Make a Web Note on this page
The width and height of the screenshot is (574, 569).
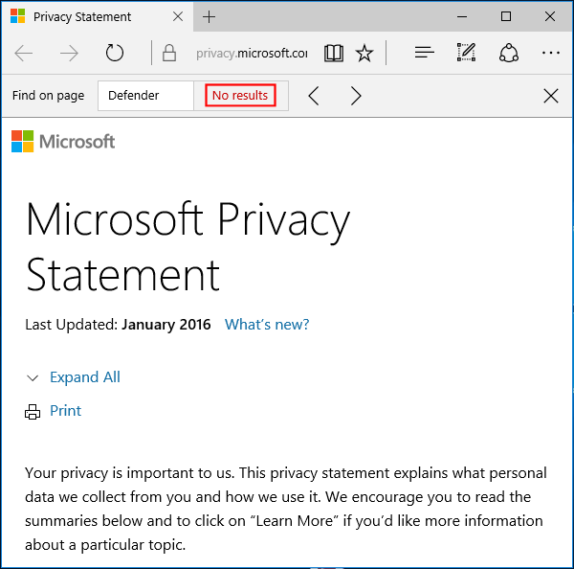[466, 54]
